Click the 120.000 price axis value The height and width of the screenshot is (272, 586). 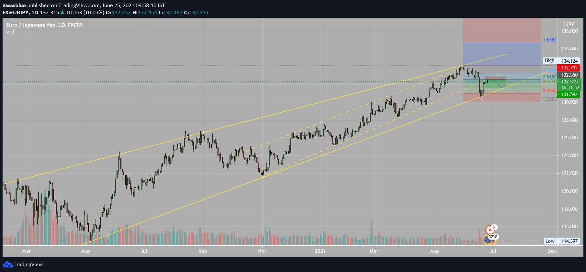[569, 191]
